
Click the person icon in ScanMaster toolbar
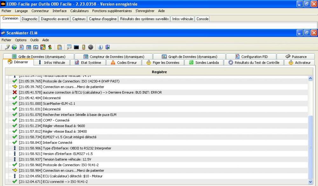pyautogui.click(x=50, y=47)
